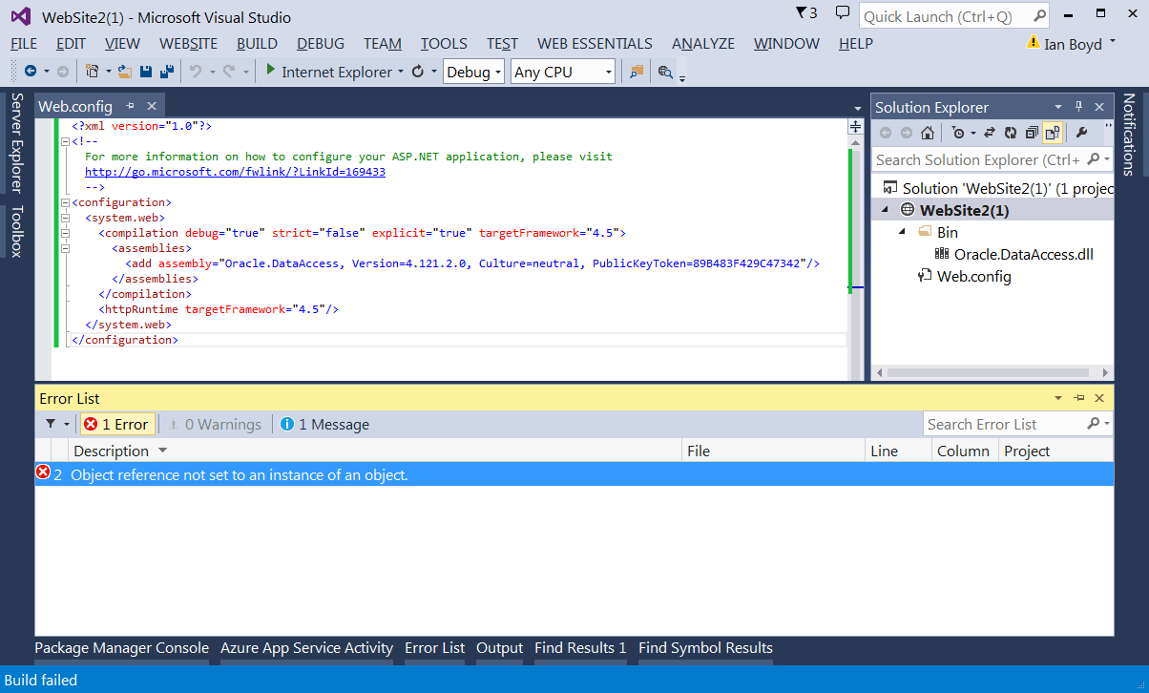Screen dimensions: 1149x693
Task: Open Properties via the wrench icon
Action: (1081, 133)
